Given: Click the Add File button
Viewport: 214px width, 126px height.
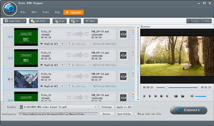Looking at the screenshot, I should (x=39, y=21).
